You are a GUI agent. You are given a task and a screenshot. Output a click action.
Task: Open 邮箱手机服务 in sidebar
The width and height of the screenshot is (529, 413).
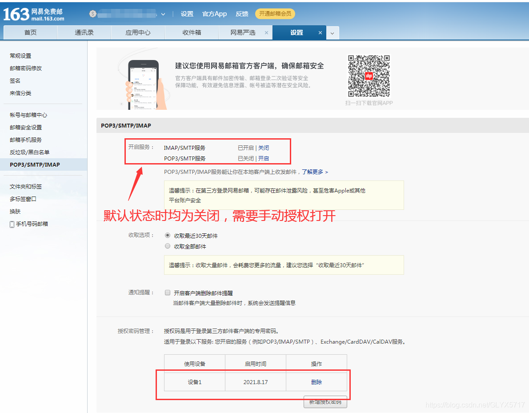point(26,140)
